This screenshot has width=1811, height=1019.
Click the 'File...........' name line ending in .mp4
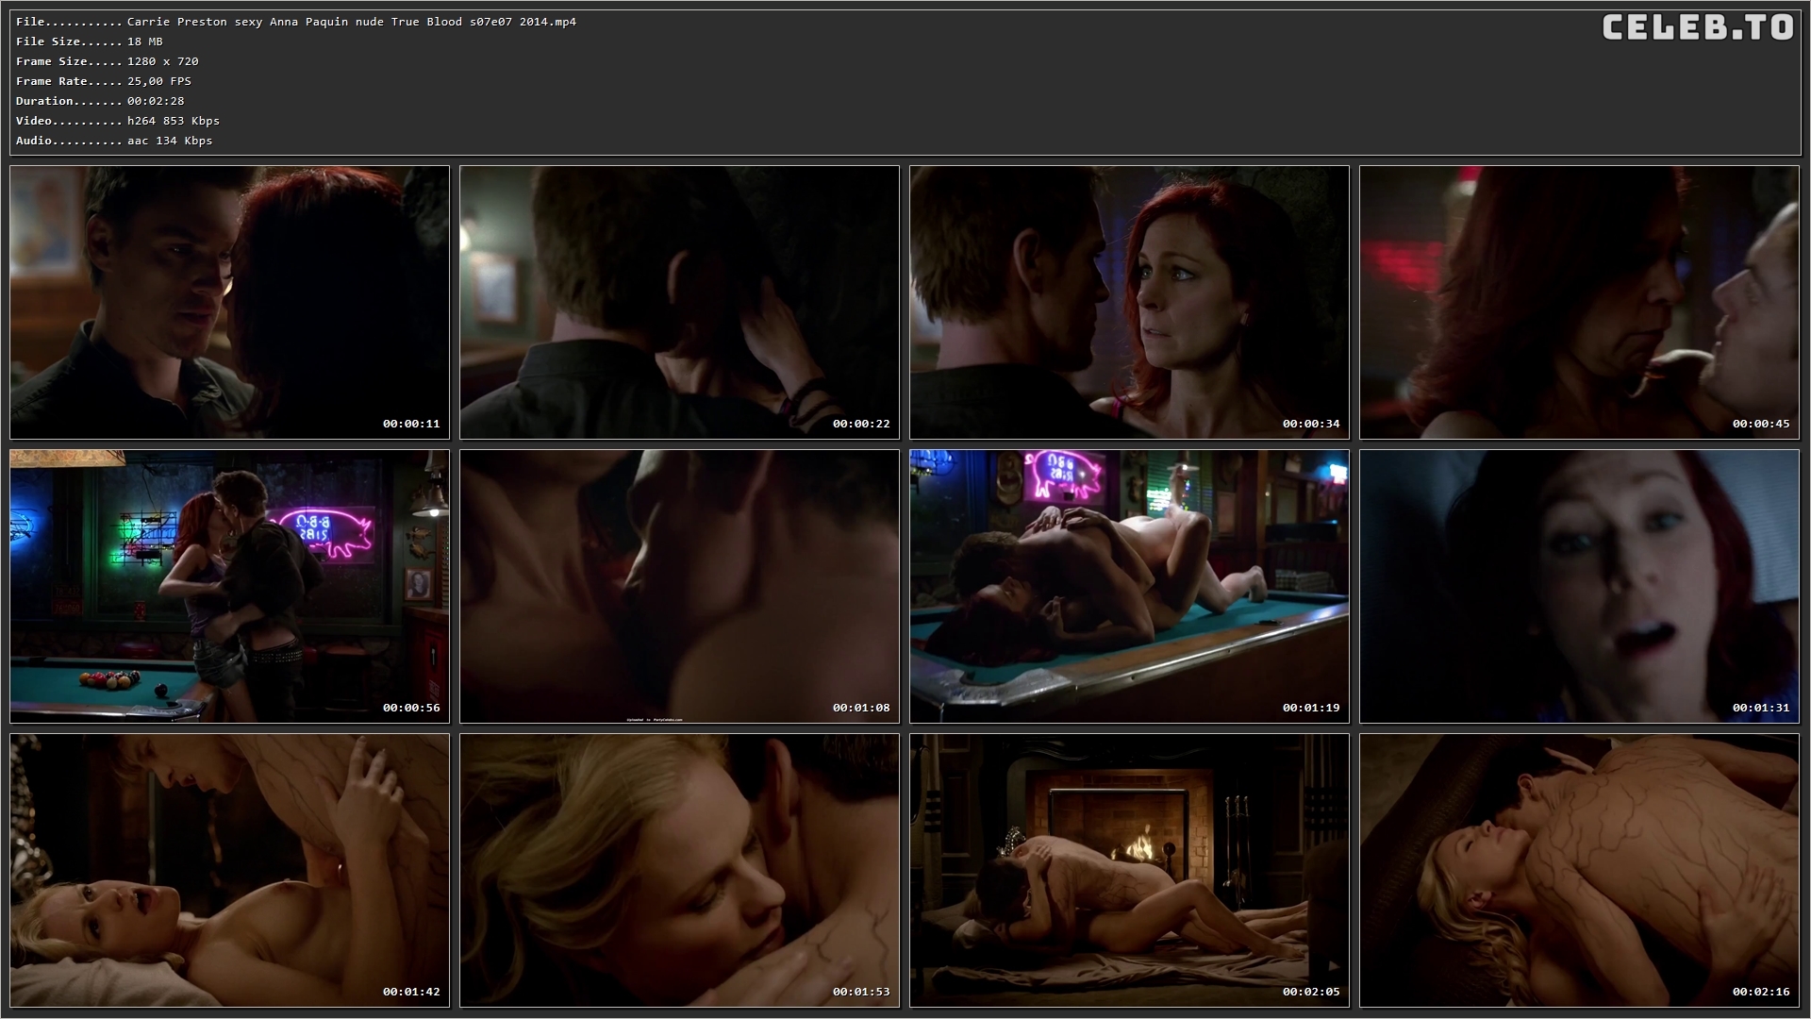pyautogui.click(x=296, y=22)
